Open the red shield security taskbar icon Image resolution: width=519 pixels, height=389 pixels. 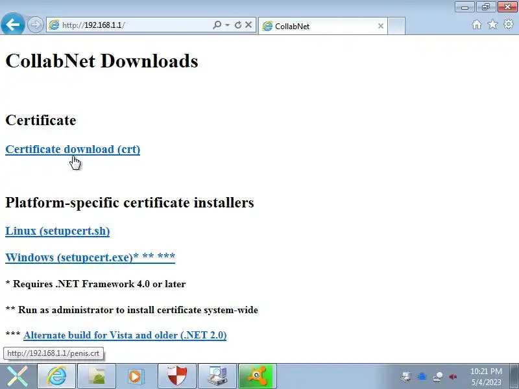(177, 376)
